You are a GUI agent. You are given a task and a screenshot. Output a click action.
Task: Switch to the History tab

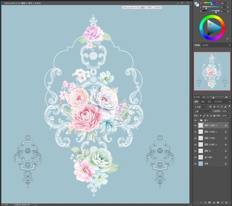click(218, 102)
